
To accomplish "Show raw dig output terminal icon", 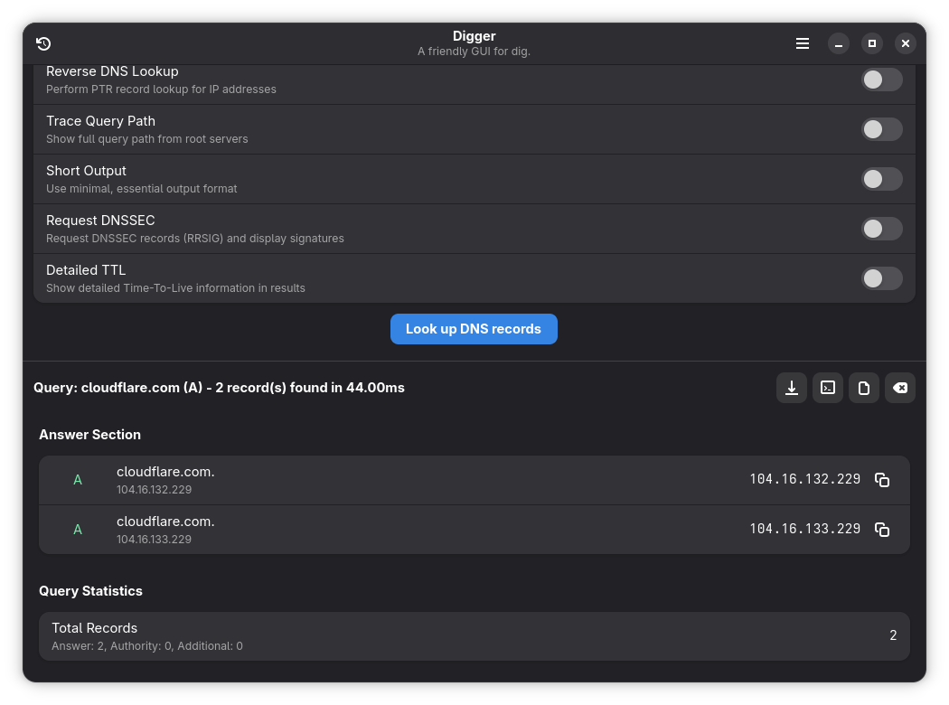I will pos(828,388).
